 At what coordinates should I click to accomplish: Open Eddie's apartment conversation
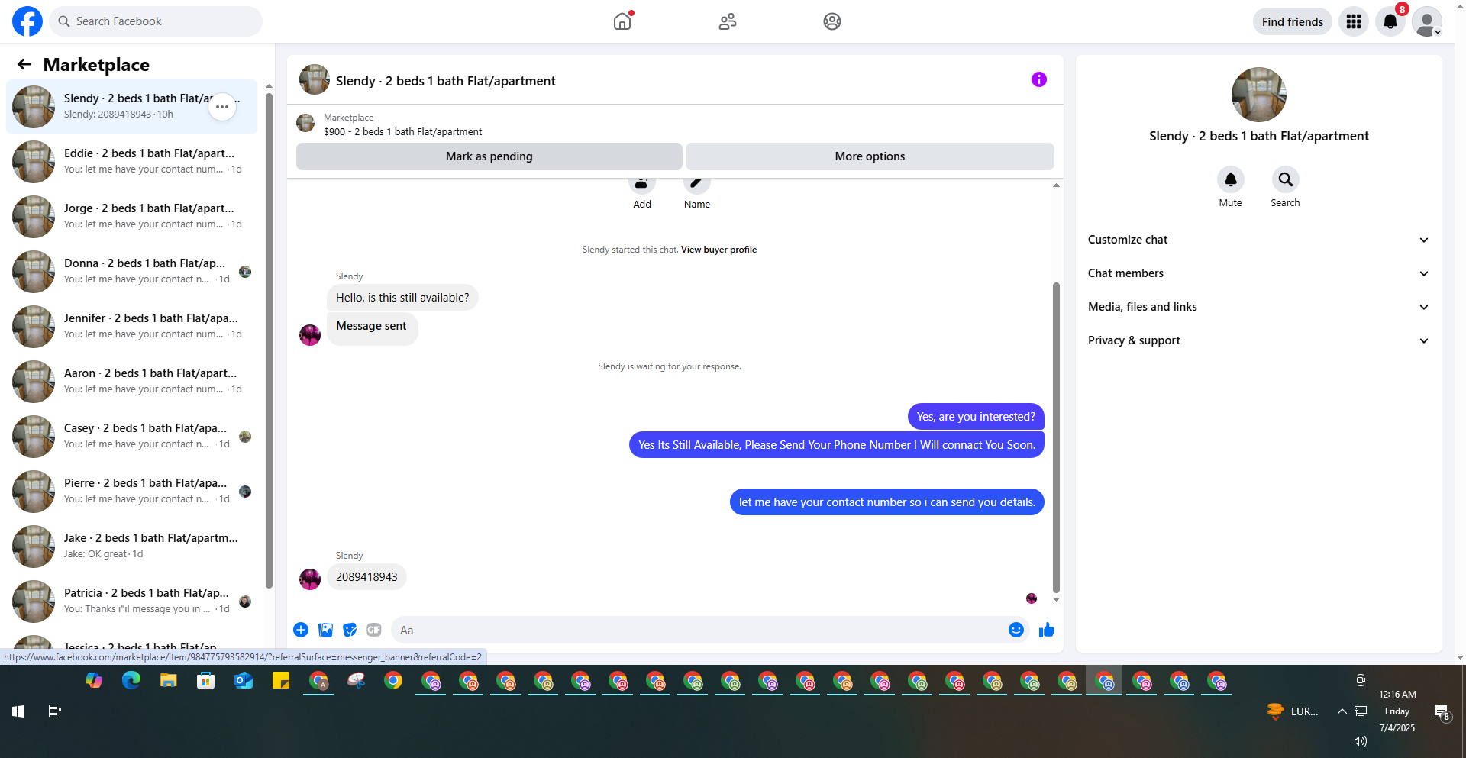[x=132, y=162]
